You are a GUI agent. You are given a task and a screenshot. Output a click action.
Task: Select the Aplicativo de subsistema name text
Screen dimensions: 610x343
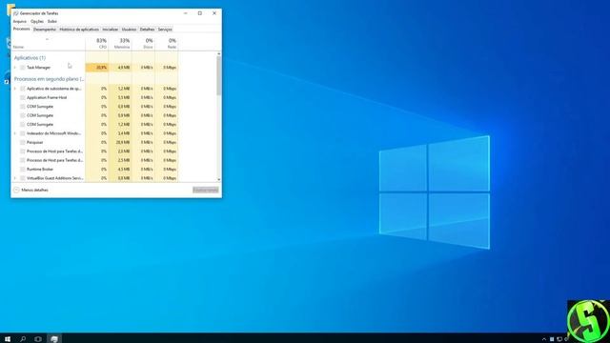(x=54, y=89)
